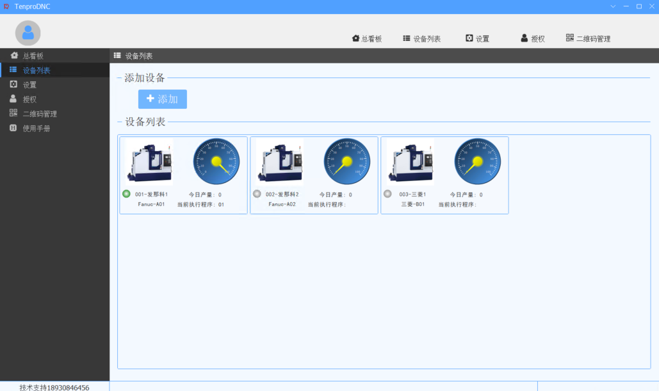Open 设置 in the left sidebar
The height and width of the screenshot is (391, 659).
[29, 84]
